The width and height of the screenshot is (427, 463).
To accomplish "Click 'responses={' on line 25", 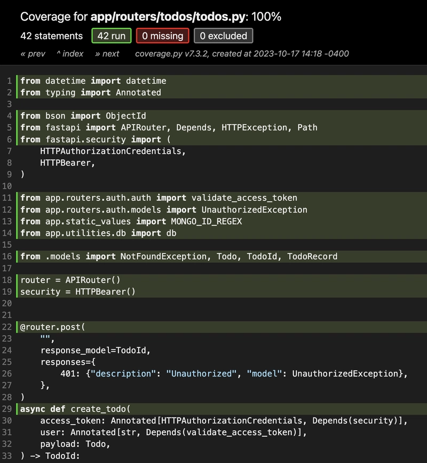I will 68,362.
